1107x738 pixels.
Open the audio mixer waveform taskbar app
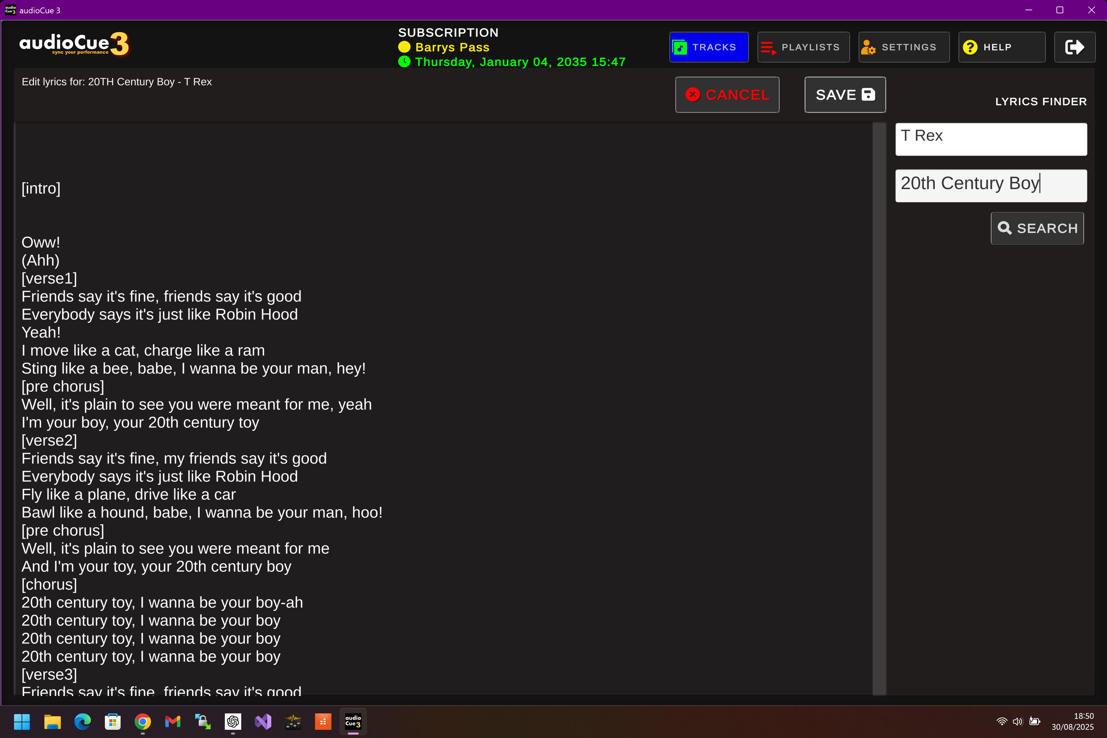pos(293,722)
